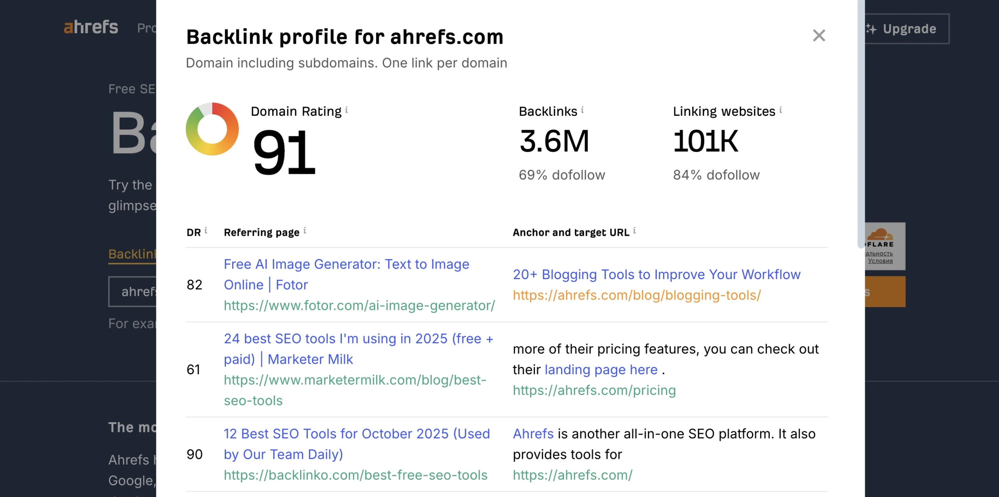
Task: Click the DR column header info icon
Action: [206, 230]
